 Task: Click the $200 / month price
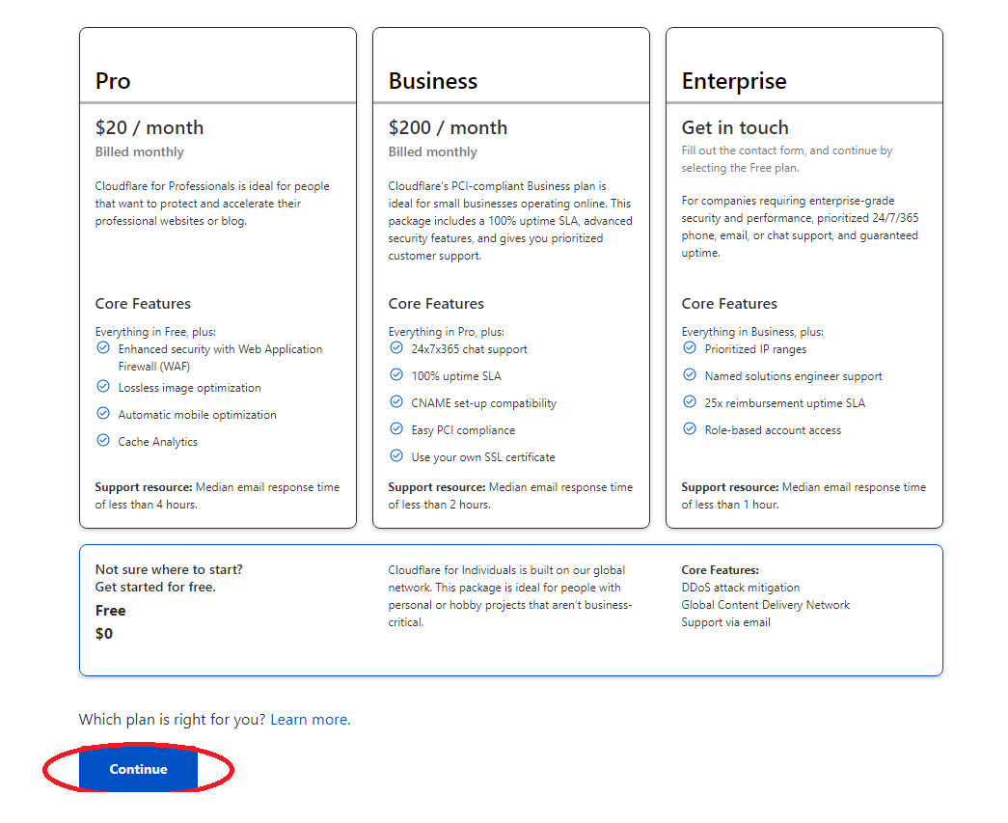click(448, 127)
